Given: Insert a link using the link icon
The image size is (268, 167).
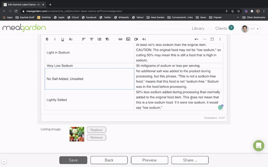Looking at the screenshot, I should 120,39.
